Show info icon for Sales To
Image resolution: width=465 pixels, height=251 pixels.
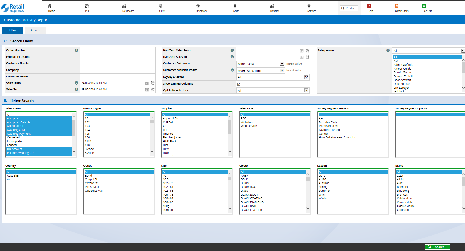(76, 89)
